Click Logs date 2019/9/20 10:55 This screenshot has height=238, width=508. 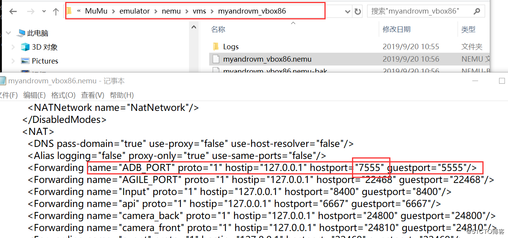click(411, 47)
